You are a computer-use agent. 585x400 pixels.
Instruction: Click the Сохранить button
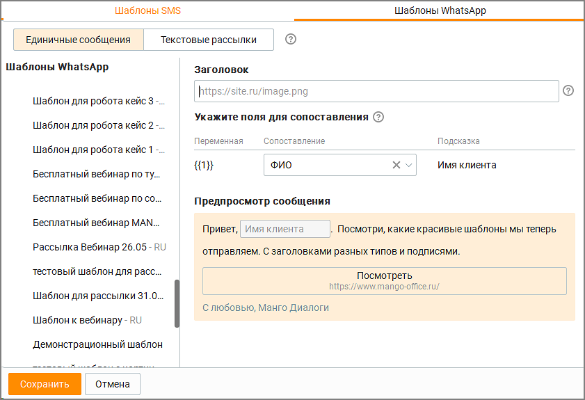click(45, 384)
